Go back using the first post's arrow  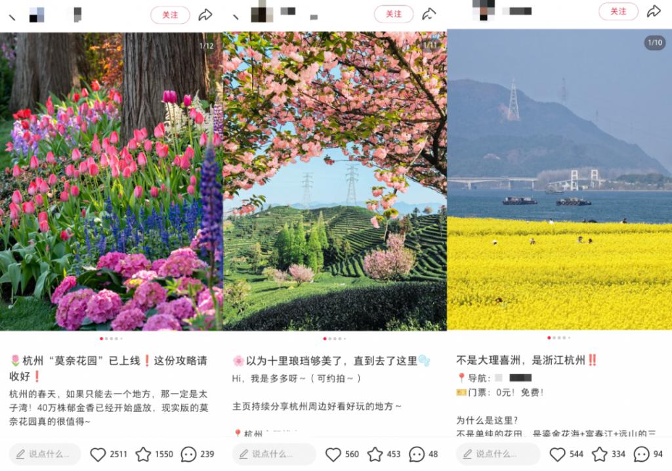(x=12, y=16)
